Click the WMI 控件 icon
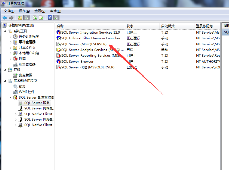The height and width of the screenshot is (170, 229). (15, 92)
